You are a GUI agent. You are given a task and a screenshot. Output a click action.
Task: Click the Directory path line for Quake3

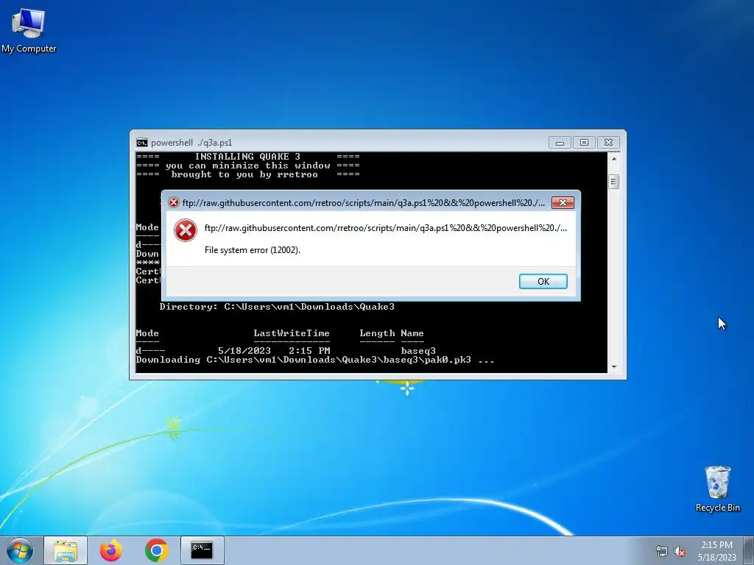click(x=277, y=307)
